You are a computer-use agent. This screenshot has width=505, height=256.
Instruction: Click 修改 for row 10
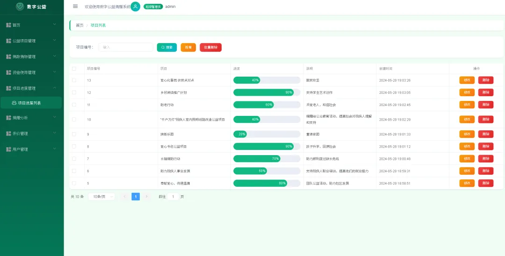tap(467, 119)
